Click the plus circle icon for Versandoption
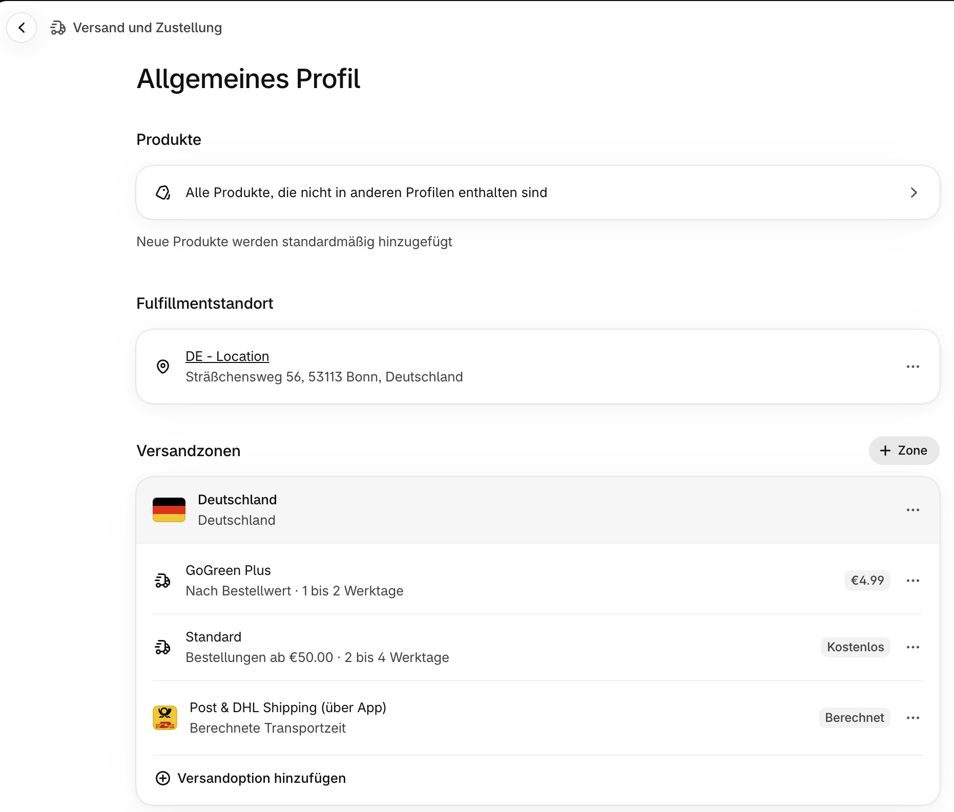This screenshot has width=954, height=812. [x=163, y=778]
